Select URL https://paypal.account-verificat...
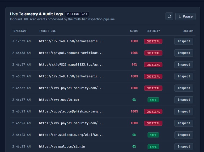This screenshot has width=204, height=152. [71, 53]
